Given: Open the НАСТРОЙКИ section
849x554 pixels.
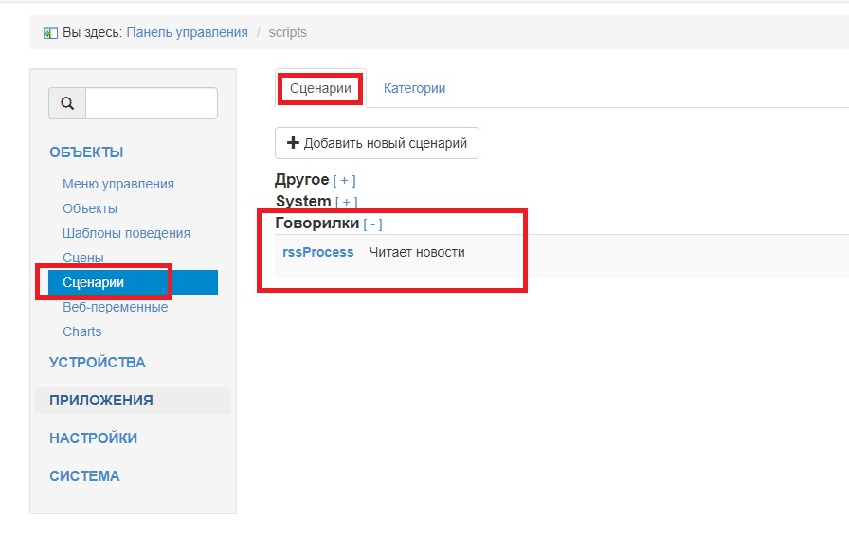Looking at the screenshot, I should click(93, 438).
